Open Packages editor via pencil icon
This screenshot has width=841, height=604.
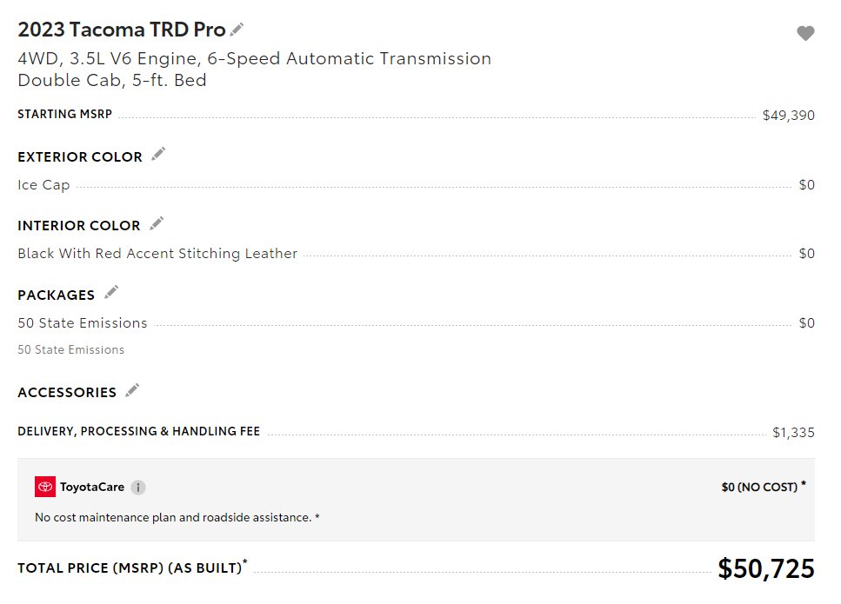click(x=111, y=293)
